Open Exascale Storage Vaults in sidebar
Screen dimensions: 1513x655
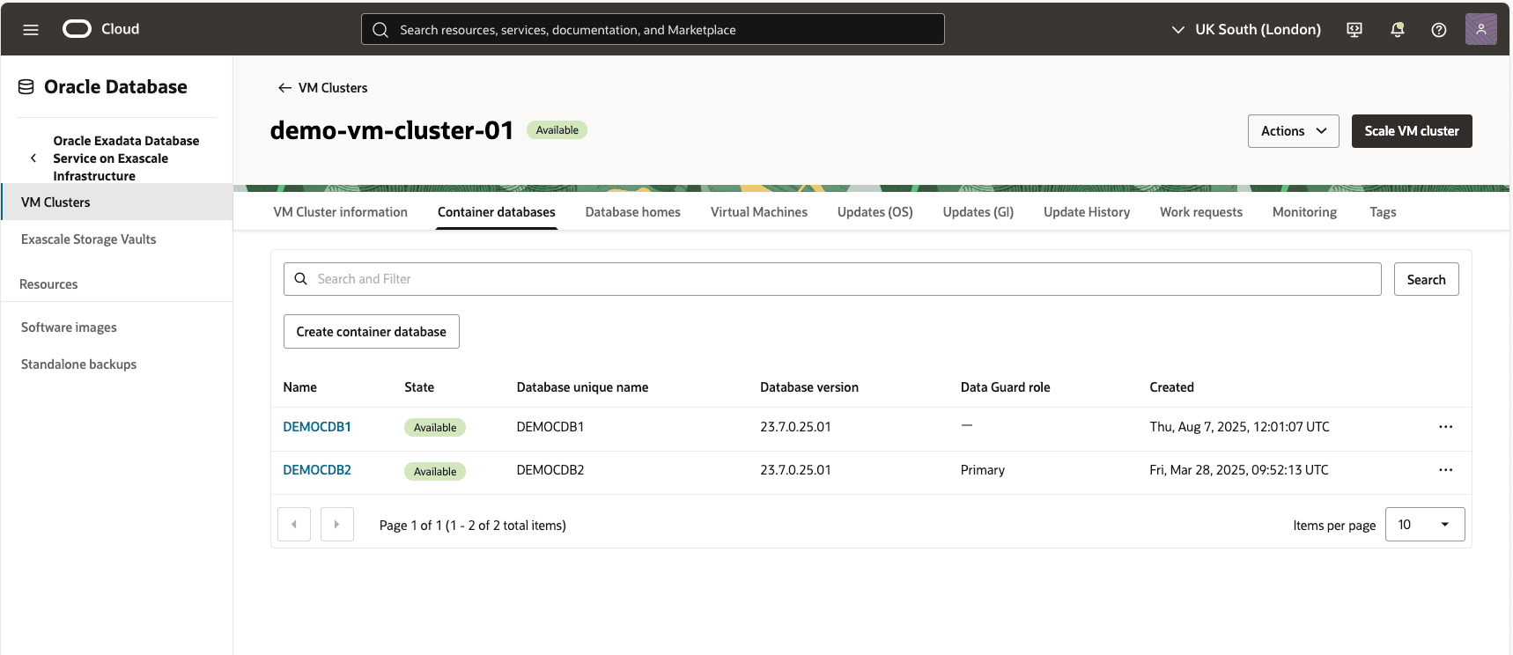pos(89,239)
